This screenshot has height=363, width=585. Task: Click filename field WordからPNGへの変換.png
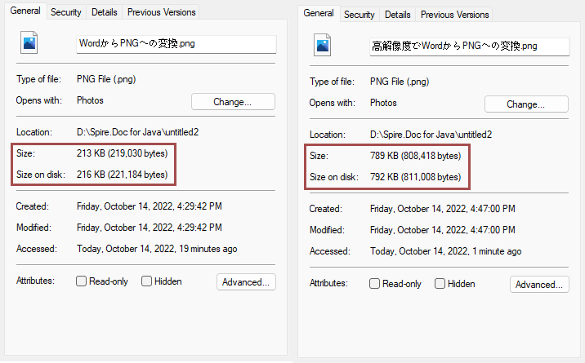pos(176,44)
